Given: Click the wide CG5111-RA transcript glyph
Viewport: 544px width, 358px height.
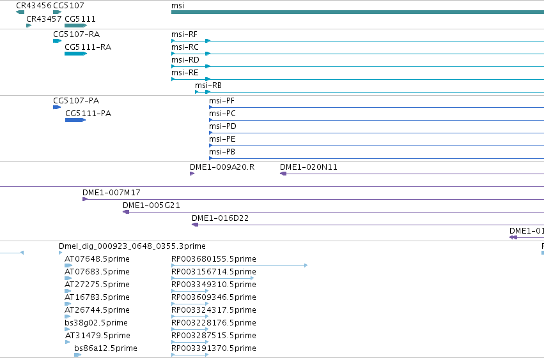Looking at the screenshot, I should pos(75,54).
